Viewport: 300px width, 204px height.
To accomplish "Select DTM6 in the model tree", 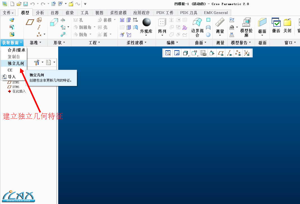I will [16, 87].
